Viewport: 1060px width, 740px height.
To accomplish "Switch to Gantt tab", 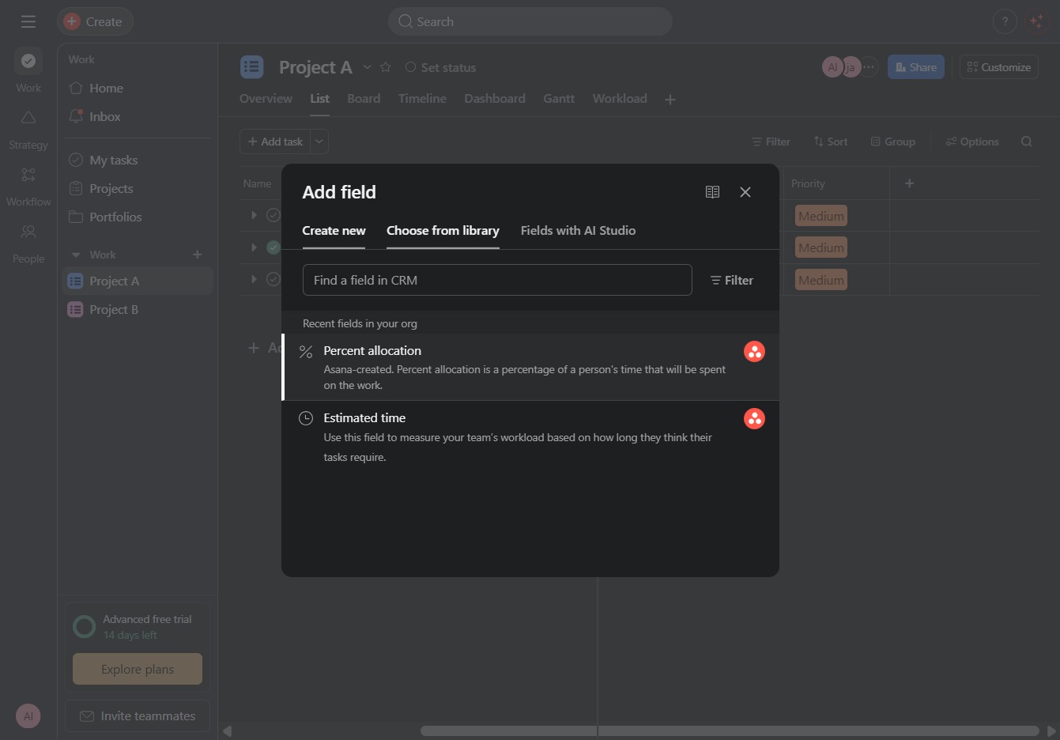I will coord(559,99).
